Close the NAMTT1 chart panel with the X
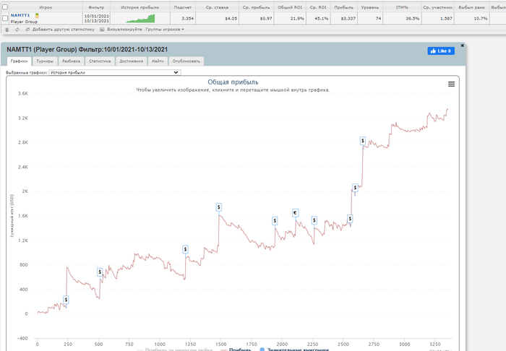Image resolution: width=506 pixels, height=351 pixels. [462, 45]
